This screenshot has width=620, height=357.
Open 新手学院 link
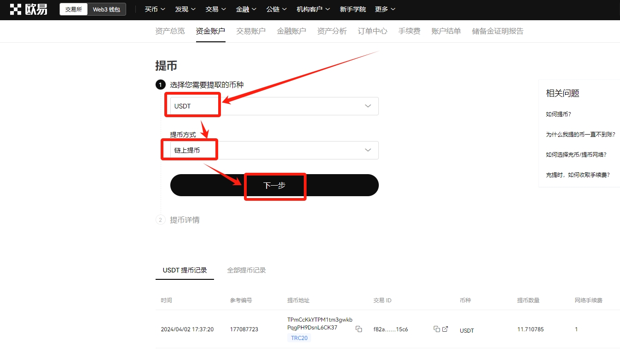[353, 9]
